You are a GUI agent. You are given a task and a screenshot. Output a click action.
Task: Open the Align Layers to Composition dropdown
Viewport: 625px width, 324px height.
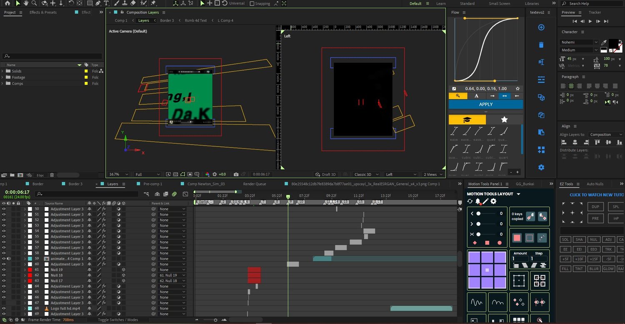[606, 135]
